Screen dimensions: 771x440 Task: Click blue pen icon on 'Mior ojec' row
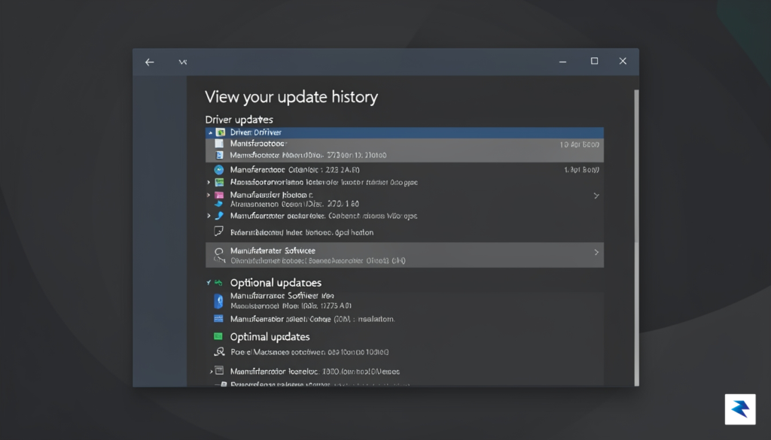tap(219, 216)
